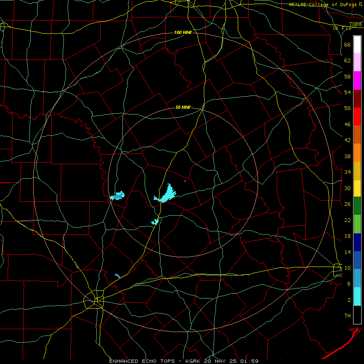The width and height of the screenshot is (364, 364).
Task: Click the "TOPS" legend heading
Action: [x=356, y=24]
